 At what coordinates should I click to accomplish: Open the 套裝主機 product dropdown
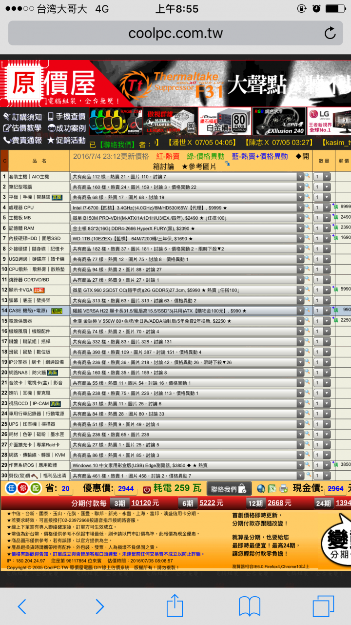pyautogui.click(x=187, y=177)
